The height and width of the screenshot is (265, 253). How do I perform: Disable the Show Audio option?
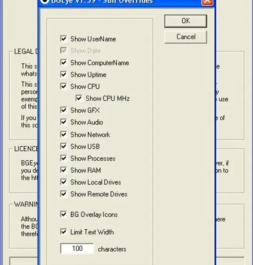point(64,122)
